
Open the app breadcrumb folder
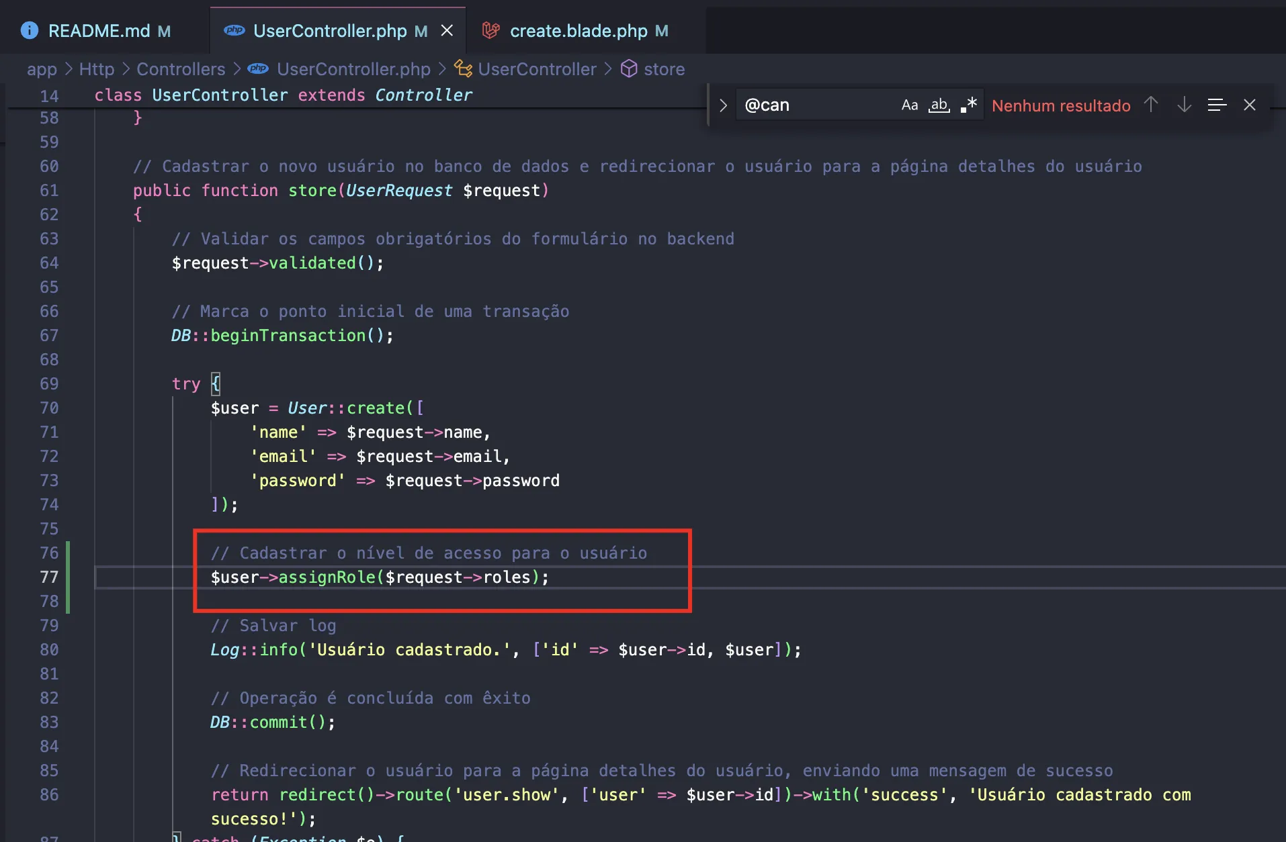coord(42,69)
